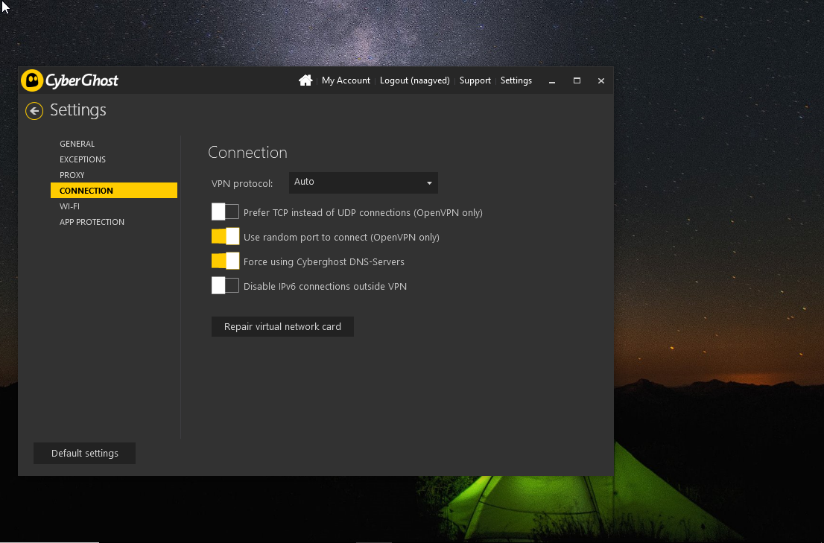824x543 pixels.
Task: Select the Connection section
Action: 114,190
